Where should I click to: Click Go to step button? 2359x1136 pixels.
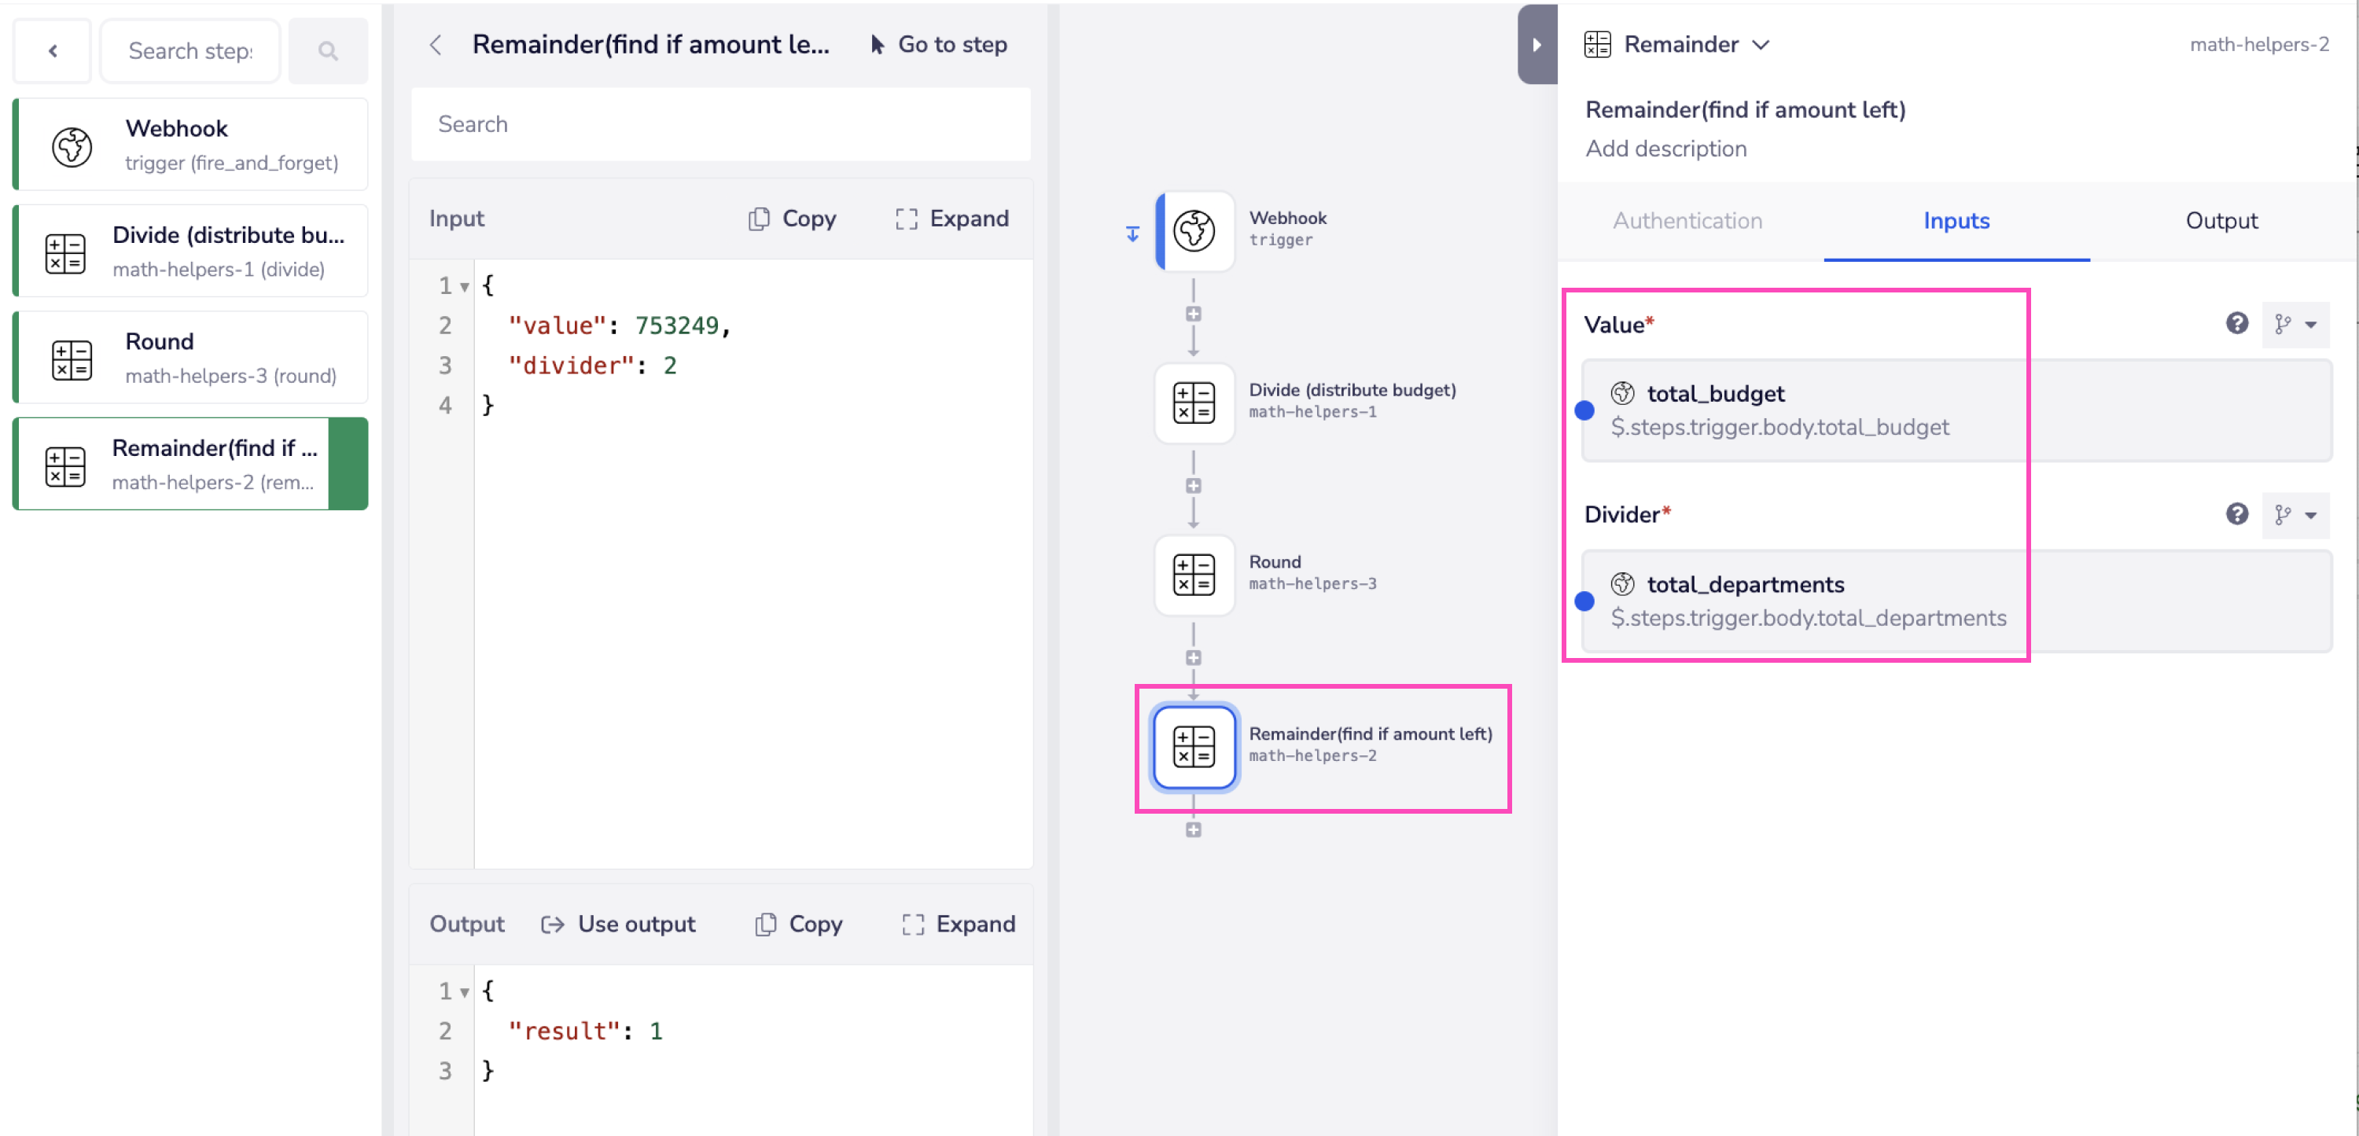coord(939,44)
